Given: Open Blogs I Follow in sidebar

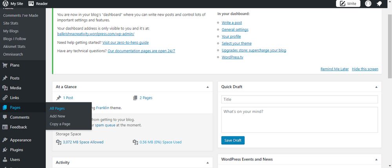Looking at the screenshot, I should click(15, 39).
